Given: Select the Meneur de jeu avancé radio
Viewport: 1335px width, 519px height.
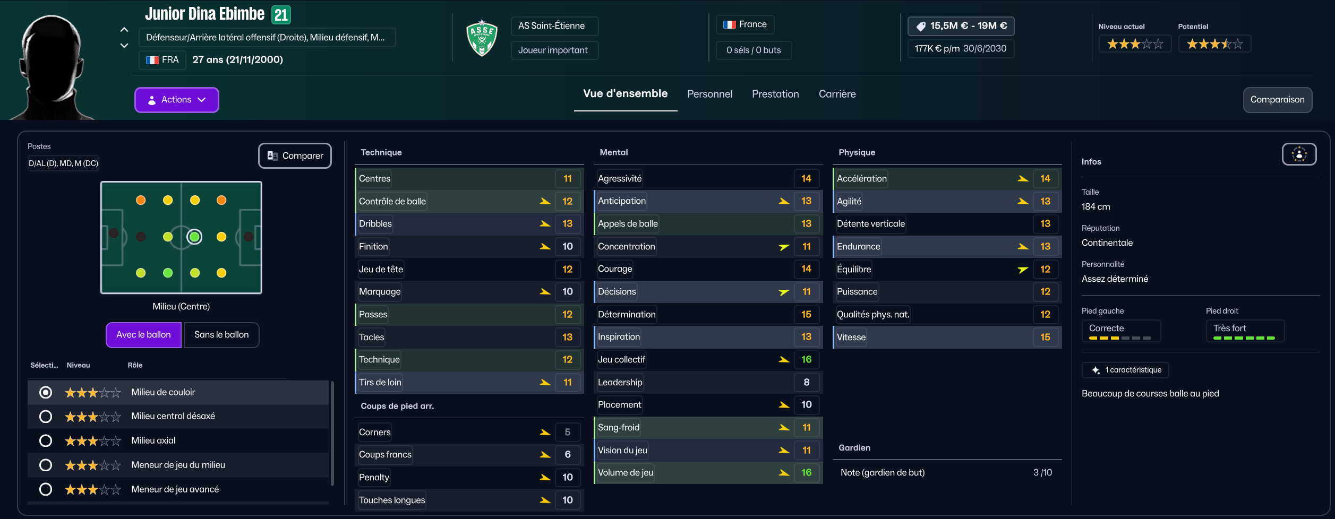Looking at the screenshot, I should click(x=46, y=489).
